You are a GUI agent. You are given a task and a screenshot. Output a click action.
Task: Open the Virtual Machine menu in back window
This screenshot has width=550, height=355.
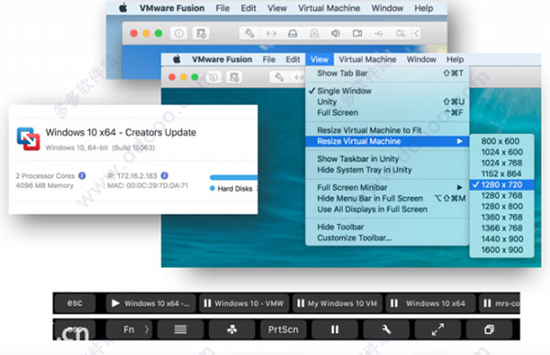pos(329,8)
